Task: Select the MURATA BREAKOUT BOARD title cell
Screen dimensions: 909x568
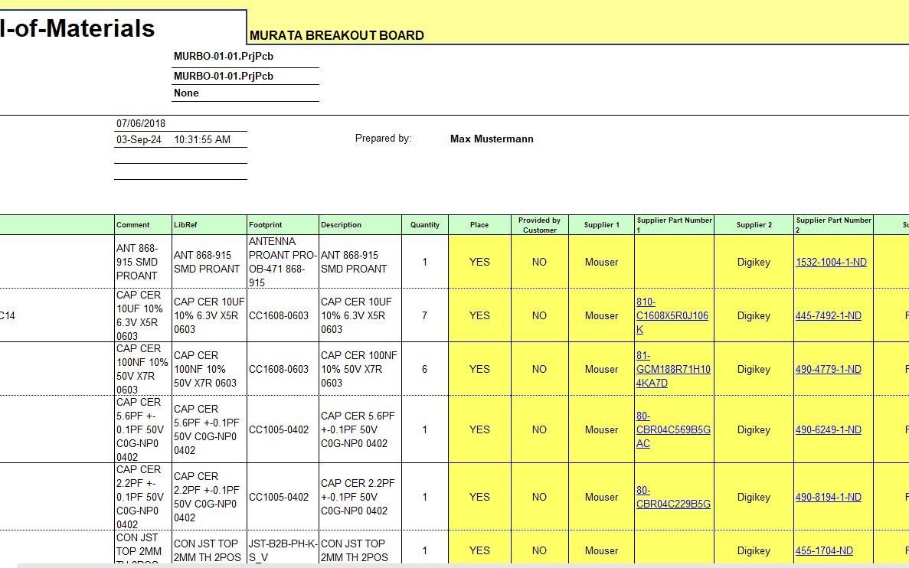Action: [336, 35]
